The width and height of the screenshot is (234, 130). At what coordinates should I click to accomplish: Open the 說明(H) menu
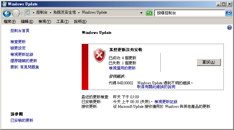[80, 22]
